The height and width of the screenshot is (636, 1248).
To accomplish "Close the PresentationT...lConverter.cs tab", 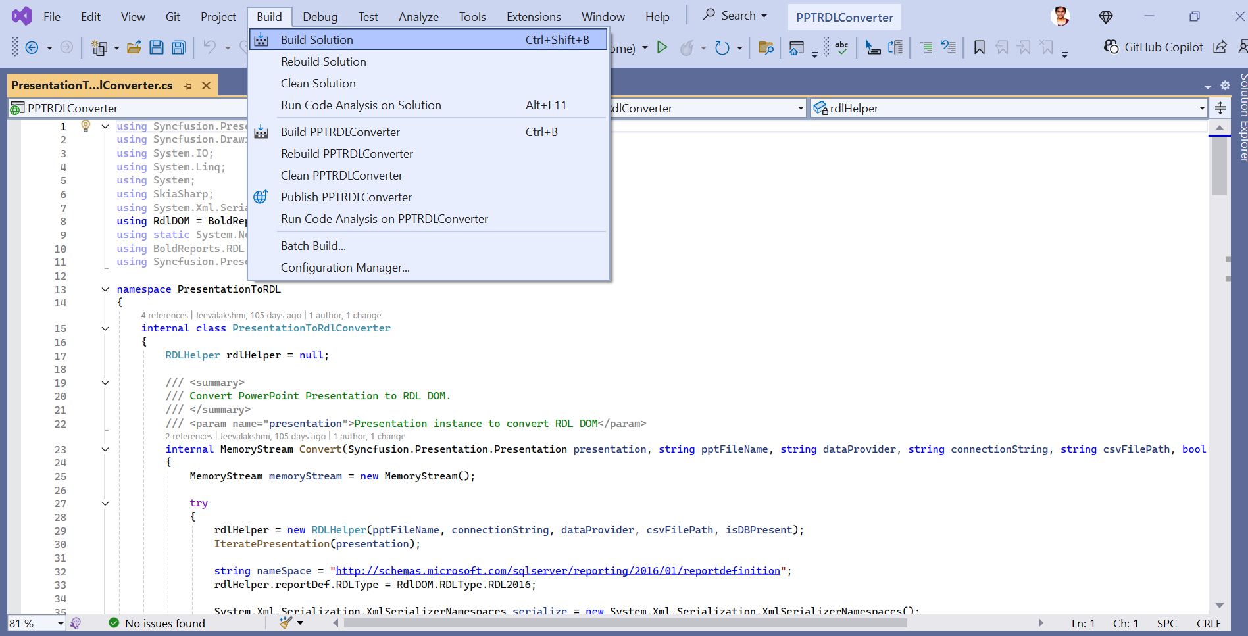I will tap(206, 86).
